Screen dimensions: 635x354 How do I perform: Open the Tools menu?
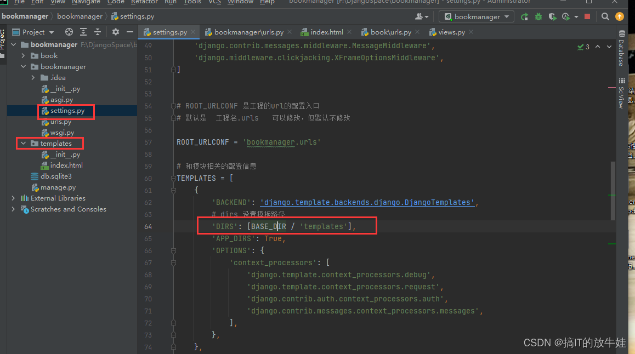click(192, 2)
